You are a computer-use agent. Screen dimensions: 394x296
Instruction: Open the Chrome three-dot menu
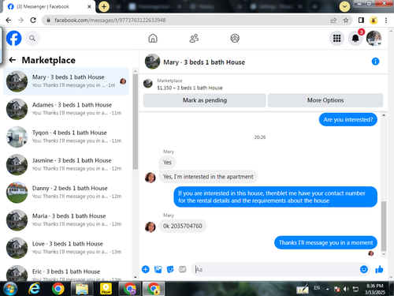386,20
